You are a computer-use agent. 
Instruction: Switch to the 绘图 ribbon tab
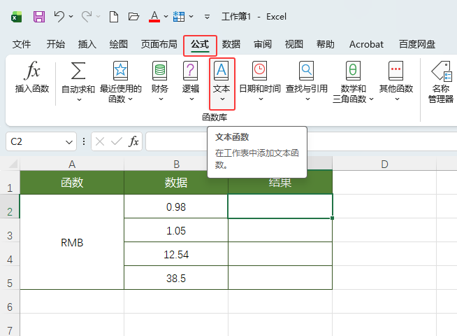(119, 44)
